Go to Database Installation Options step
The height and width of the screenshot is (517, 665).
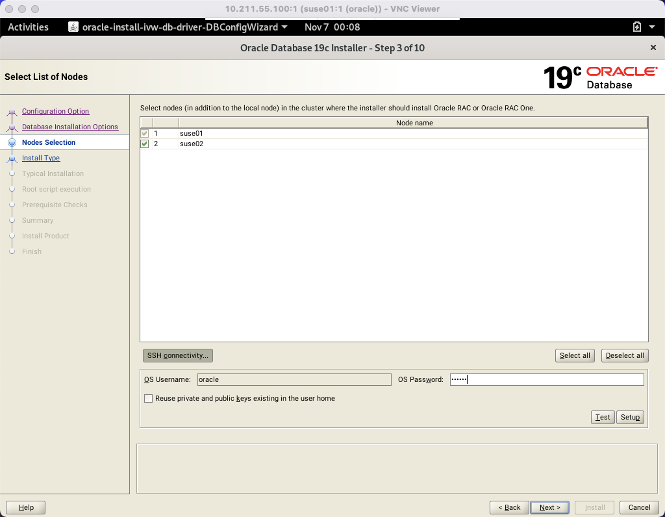pyautogui.click(x=70, y=127)
